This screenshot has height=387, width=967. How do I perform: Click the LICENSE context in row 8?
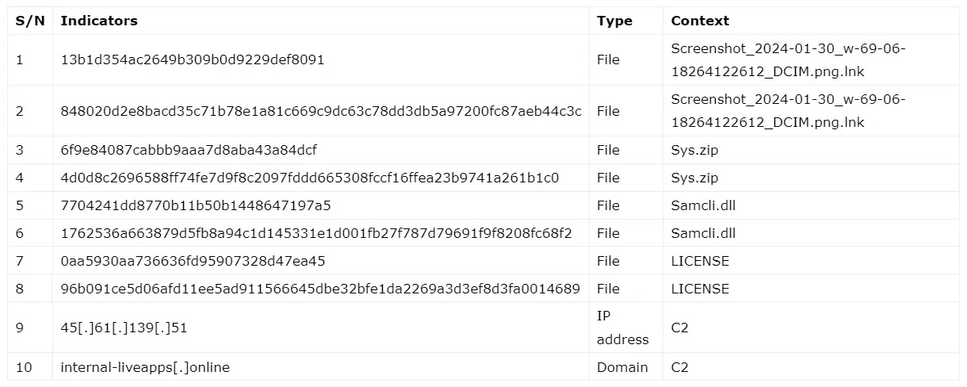[x=700, y=289]
